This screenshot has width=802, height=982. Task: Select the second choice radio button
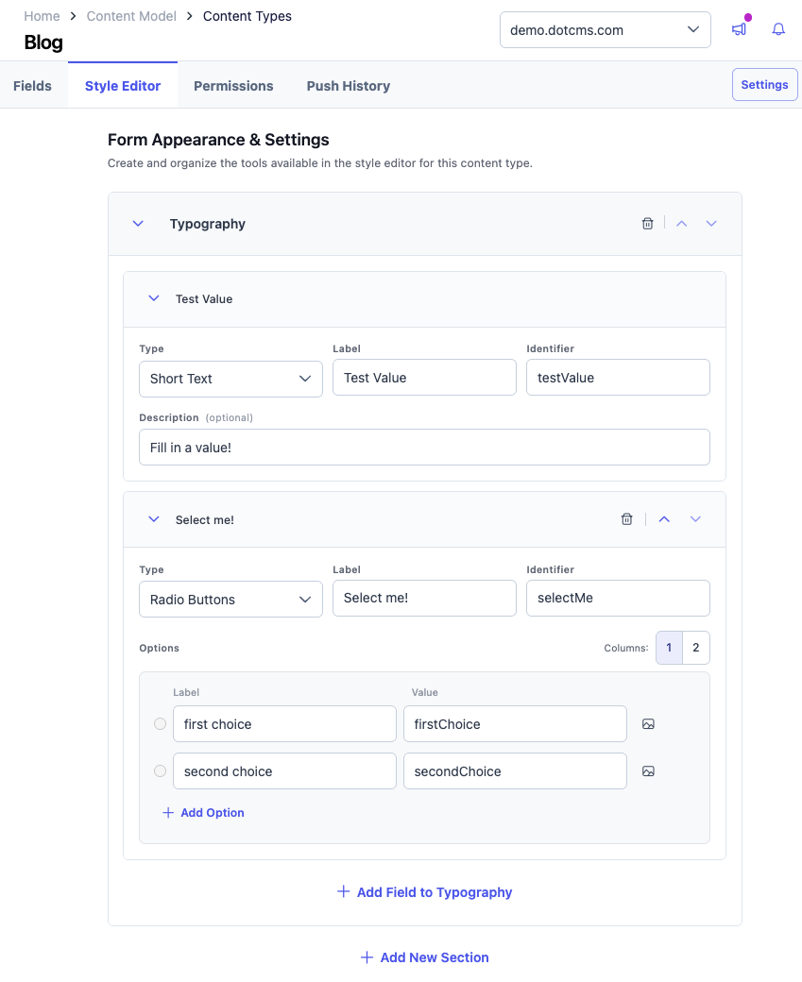click(x=161, y=770)
